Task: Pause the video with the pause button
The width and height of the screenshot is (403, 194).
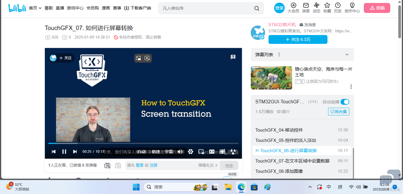Action: (64, 152)
